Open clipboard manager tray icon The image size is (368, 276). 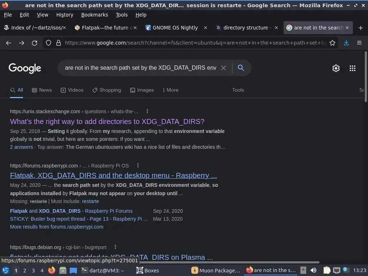coord(327,270)
